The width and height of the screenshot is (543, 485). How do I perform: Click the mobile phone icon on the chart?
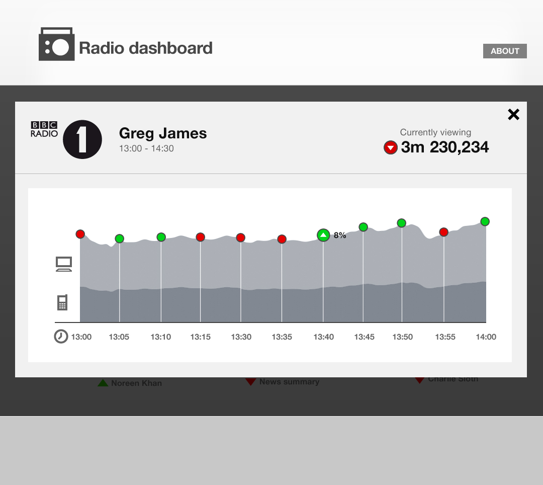coord(63,302)
